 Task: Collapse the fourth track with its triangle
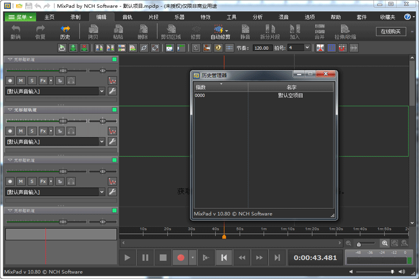10,210
